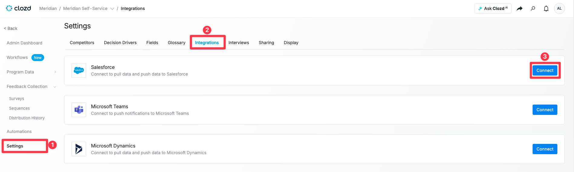Click the Clozd logo in header
Viewport: 574px width, 172px height.
[x=18, y=8]
